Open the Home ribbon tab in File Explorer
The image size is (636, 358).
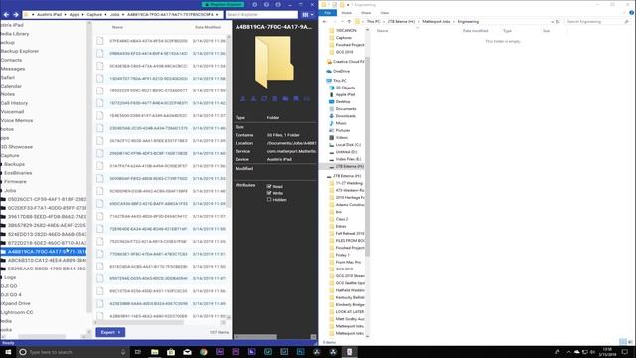tap(347, 13)
